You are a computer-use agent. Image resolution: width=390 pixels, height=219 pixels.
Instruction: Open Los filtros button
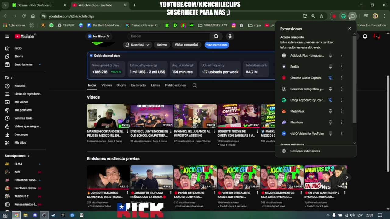(99, 36)
